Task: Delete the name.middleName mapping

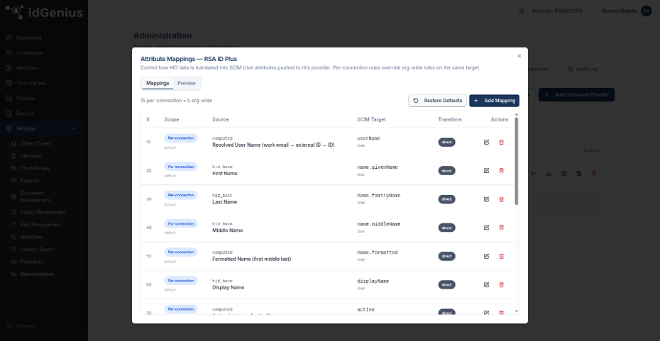Action: point(501,228)
